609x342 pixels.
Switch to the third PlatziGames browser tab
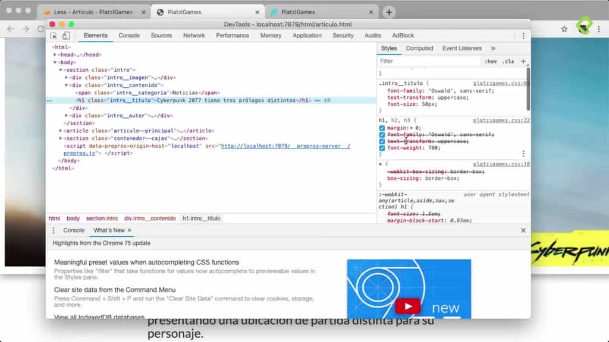pyautogui.click(x=322, y=12)
